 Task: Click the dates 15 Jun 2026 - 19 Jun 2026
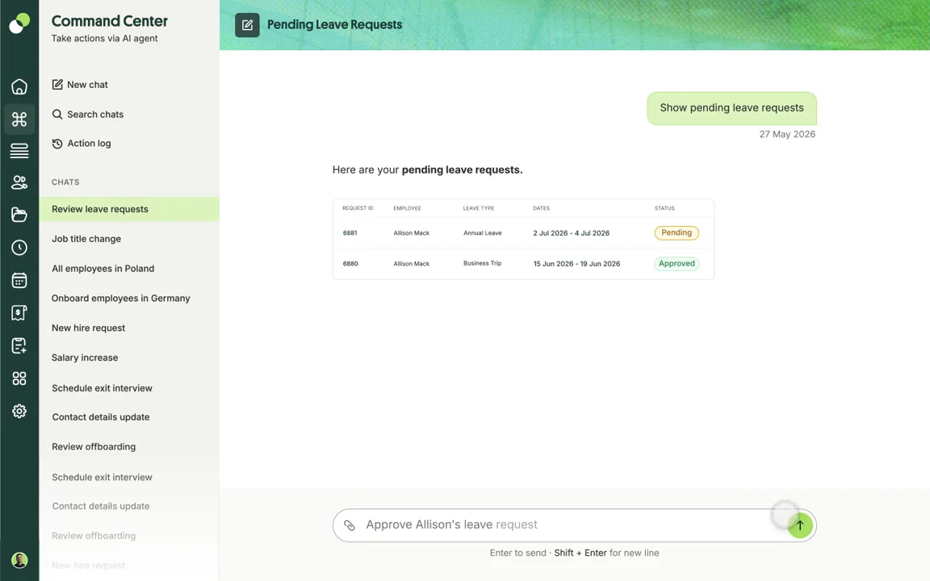coord(576,264)
